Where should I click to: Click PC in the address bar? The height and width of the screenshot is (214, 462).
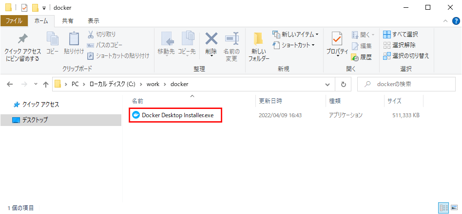75,84
